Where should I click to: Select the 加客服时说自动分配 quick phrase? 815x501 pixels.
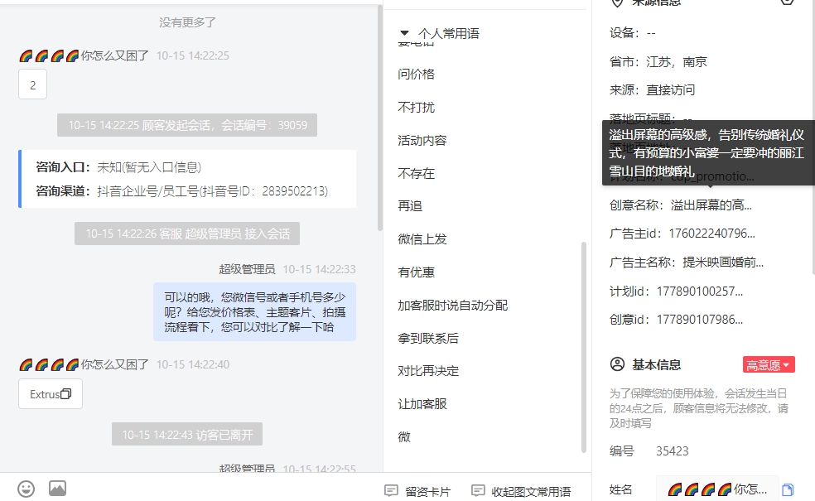[453, 305]
